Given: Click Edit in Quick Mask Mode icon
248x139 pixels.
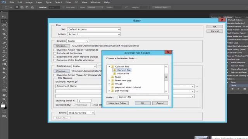Looking at the screenshot, I should [4, 112].
